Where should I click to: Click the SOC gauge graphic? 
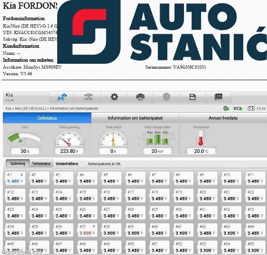24,138
